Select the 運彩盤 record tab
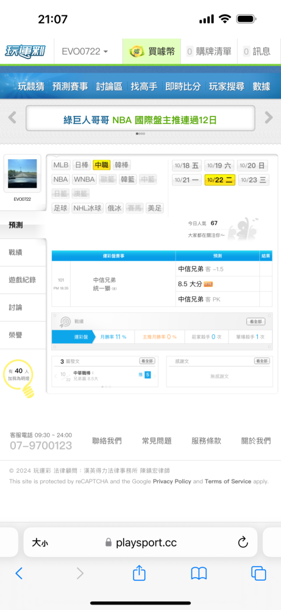 pyautogui.click(x=73, y=337)
